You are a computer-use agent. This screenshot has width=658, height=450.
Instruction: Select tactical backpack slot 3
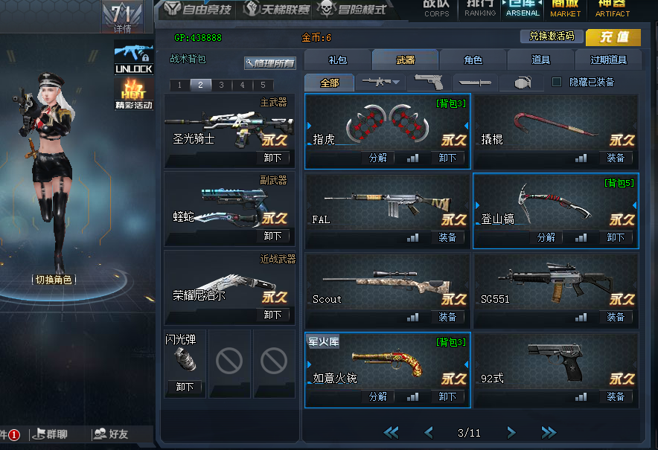pos(221,85)
